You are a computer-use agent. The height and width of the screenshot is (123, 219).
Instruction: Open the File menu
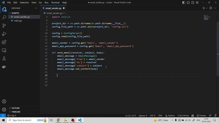(9, 2)
